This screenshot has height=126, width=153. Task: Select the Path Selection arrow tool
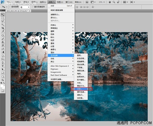tap(3, 69)
